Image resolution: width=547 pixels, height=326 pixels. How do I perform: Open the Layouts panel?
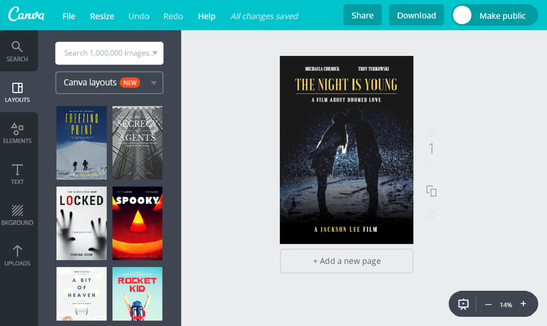click(x=17, y=92)
